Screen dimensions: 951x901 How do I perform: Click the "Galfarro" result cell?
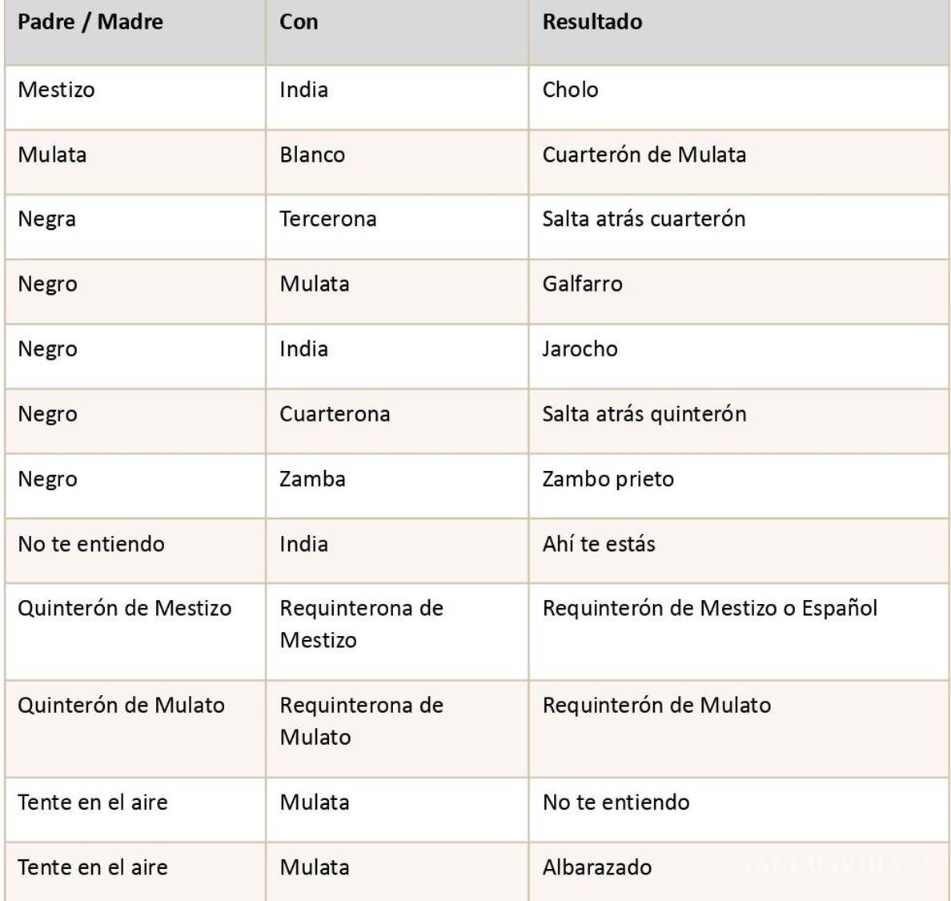pos(582,284)
